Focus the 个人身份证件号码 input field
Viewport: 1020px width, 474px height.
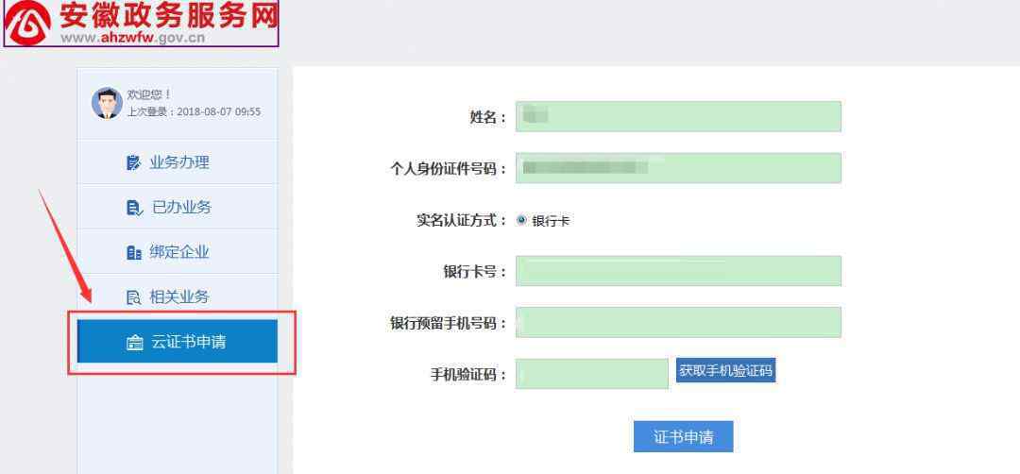coord(678,168)
